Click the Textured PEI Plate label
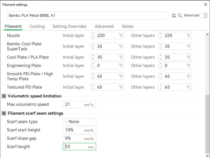210x158 pixels. tap(24, 87)
